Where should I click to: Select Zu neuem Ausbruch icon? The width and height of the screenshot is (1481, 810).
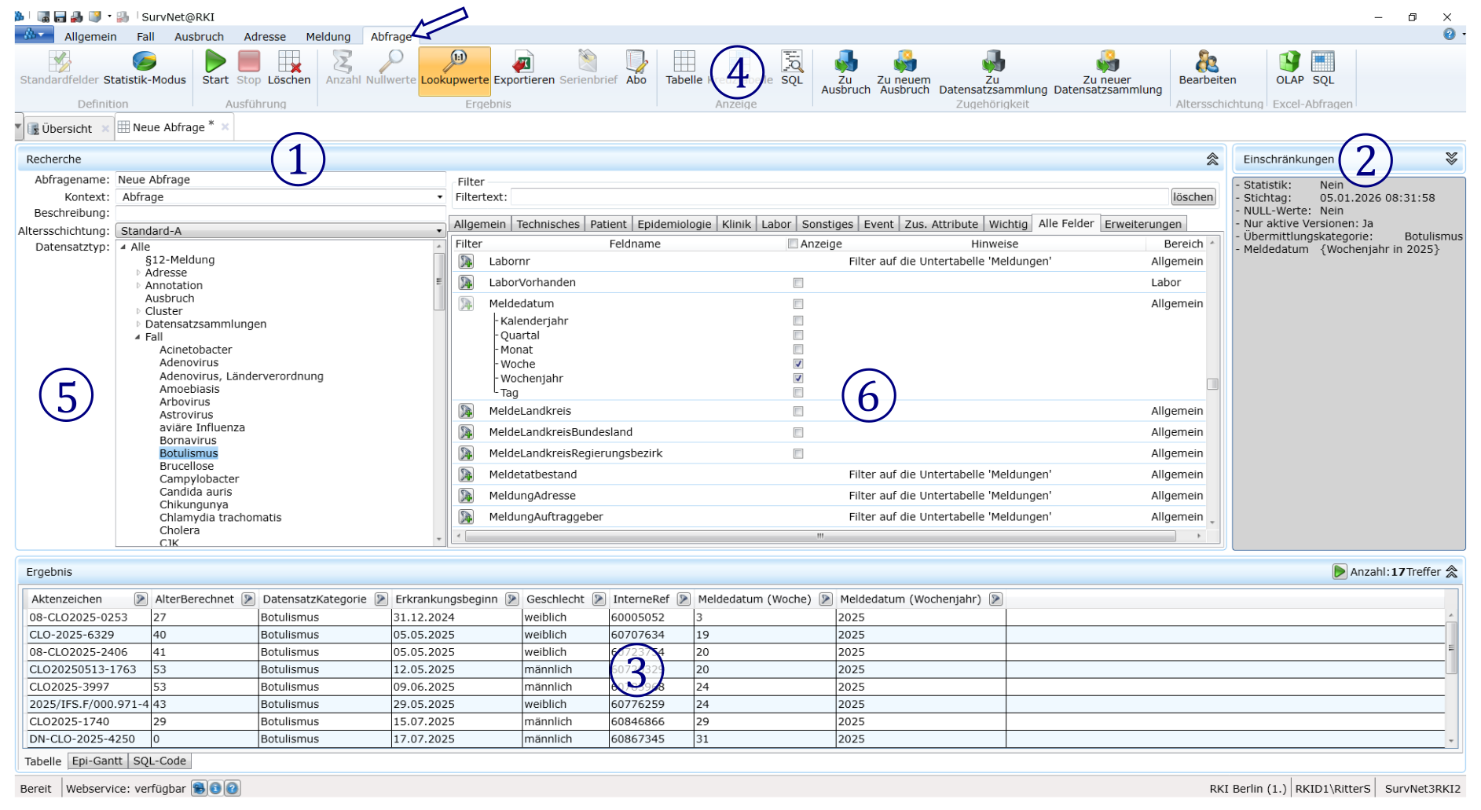click(x=904, y=63)
